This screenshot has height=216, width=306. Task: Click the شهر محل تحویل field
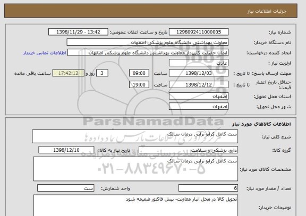click(199, 107)
